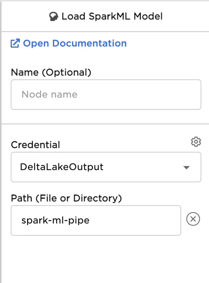Image resolution: width=209 pixels, height=283 pixels.
Task: Click the Credential field label
Action: pos(35,145)
